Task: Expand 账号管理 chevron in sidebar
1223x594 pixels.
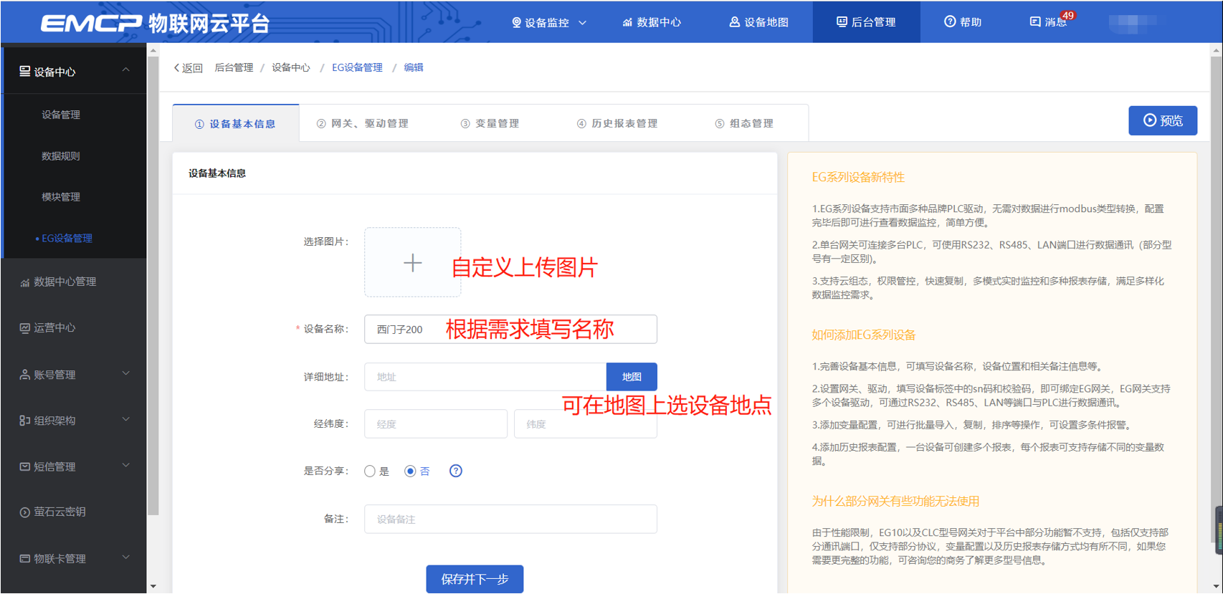Action: click(126, 373)
